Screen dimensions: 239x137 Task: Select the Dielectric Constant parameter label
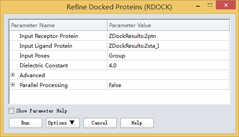coord(44,65)
